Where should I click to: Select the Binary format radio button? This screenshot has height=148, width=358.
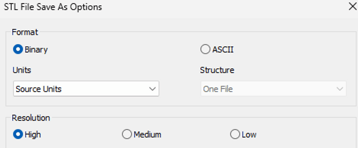click(x=18, y=49)
